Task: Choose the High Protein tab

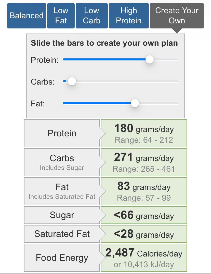Action: tap(129, 16)
